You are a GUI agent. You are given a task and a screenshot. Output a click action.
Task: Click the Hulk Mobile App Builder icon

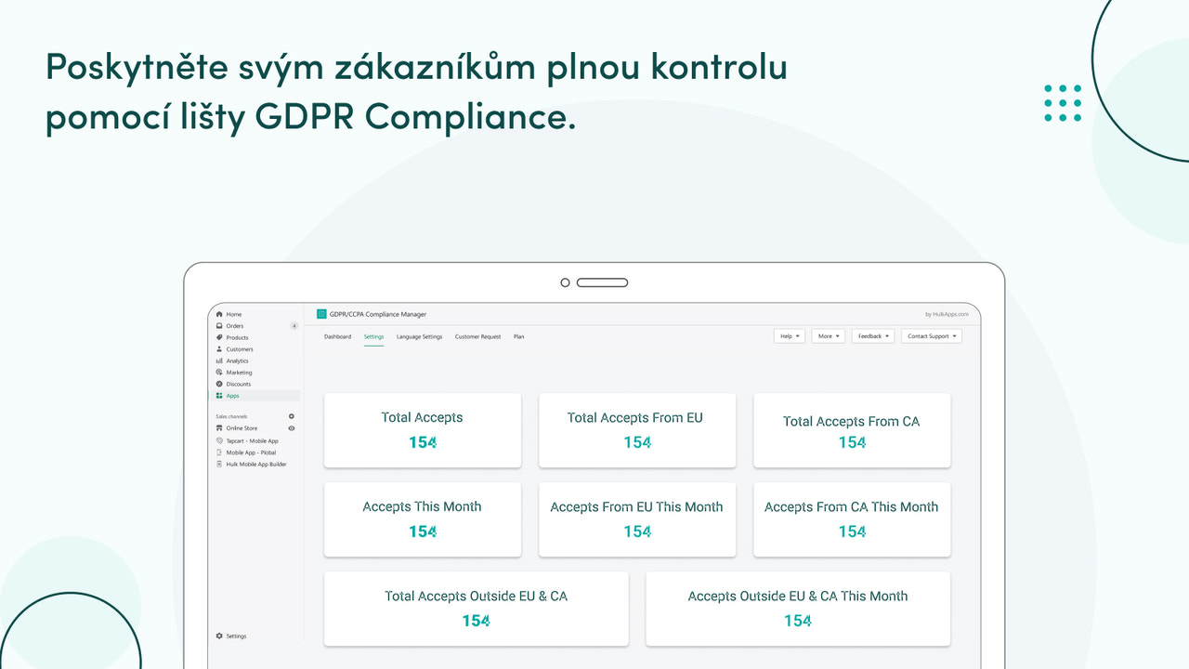tap(219, 464)
